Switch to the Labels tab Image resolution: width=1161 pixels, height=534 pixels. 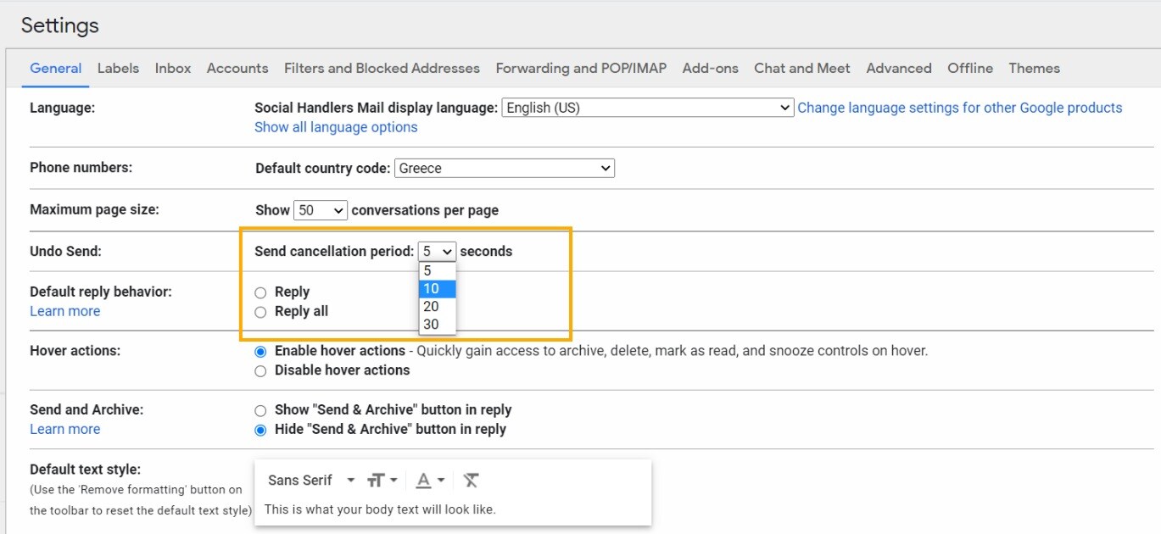(118, 68)
